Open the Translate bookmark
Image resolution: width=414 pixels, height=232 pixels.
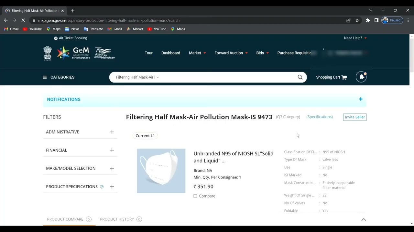point(93,29)
